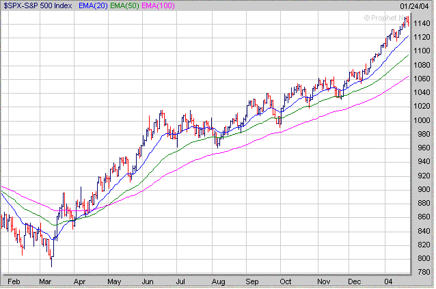Click the 1080 price axis label
The height and width of the screenshot is (289, 436).
point(422,65)
